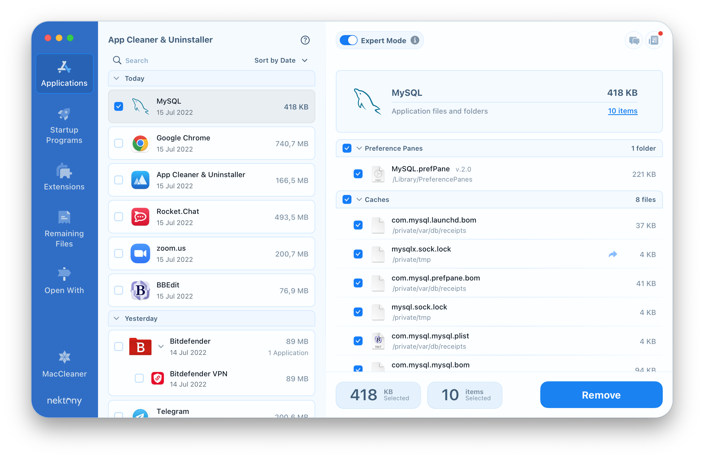Click the Applications sidebar icon

[x=63, y=72]
